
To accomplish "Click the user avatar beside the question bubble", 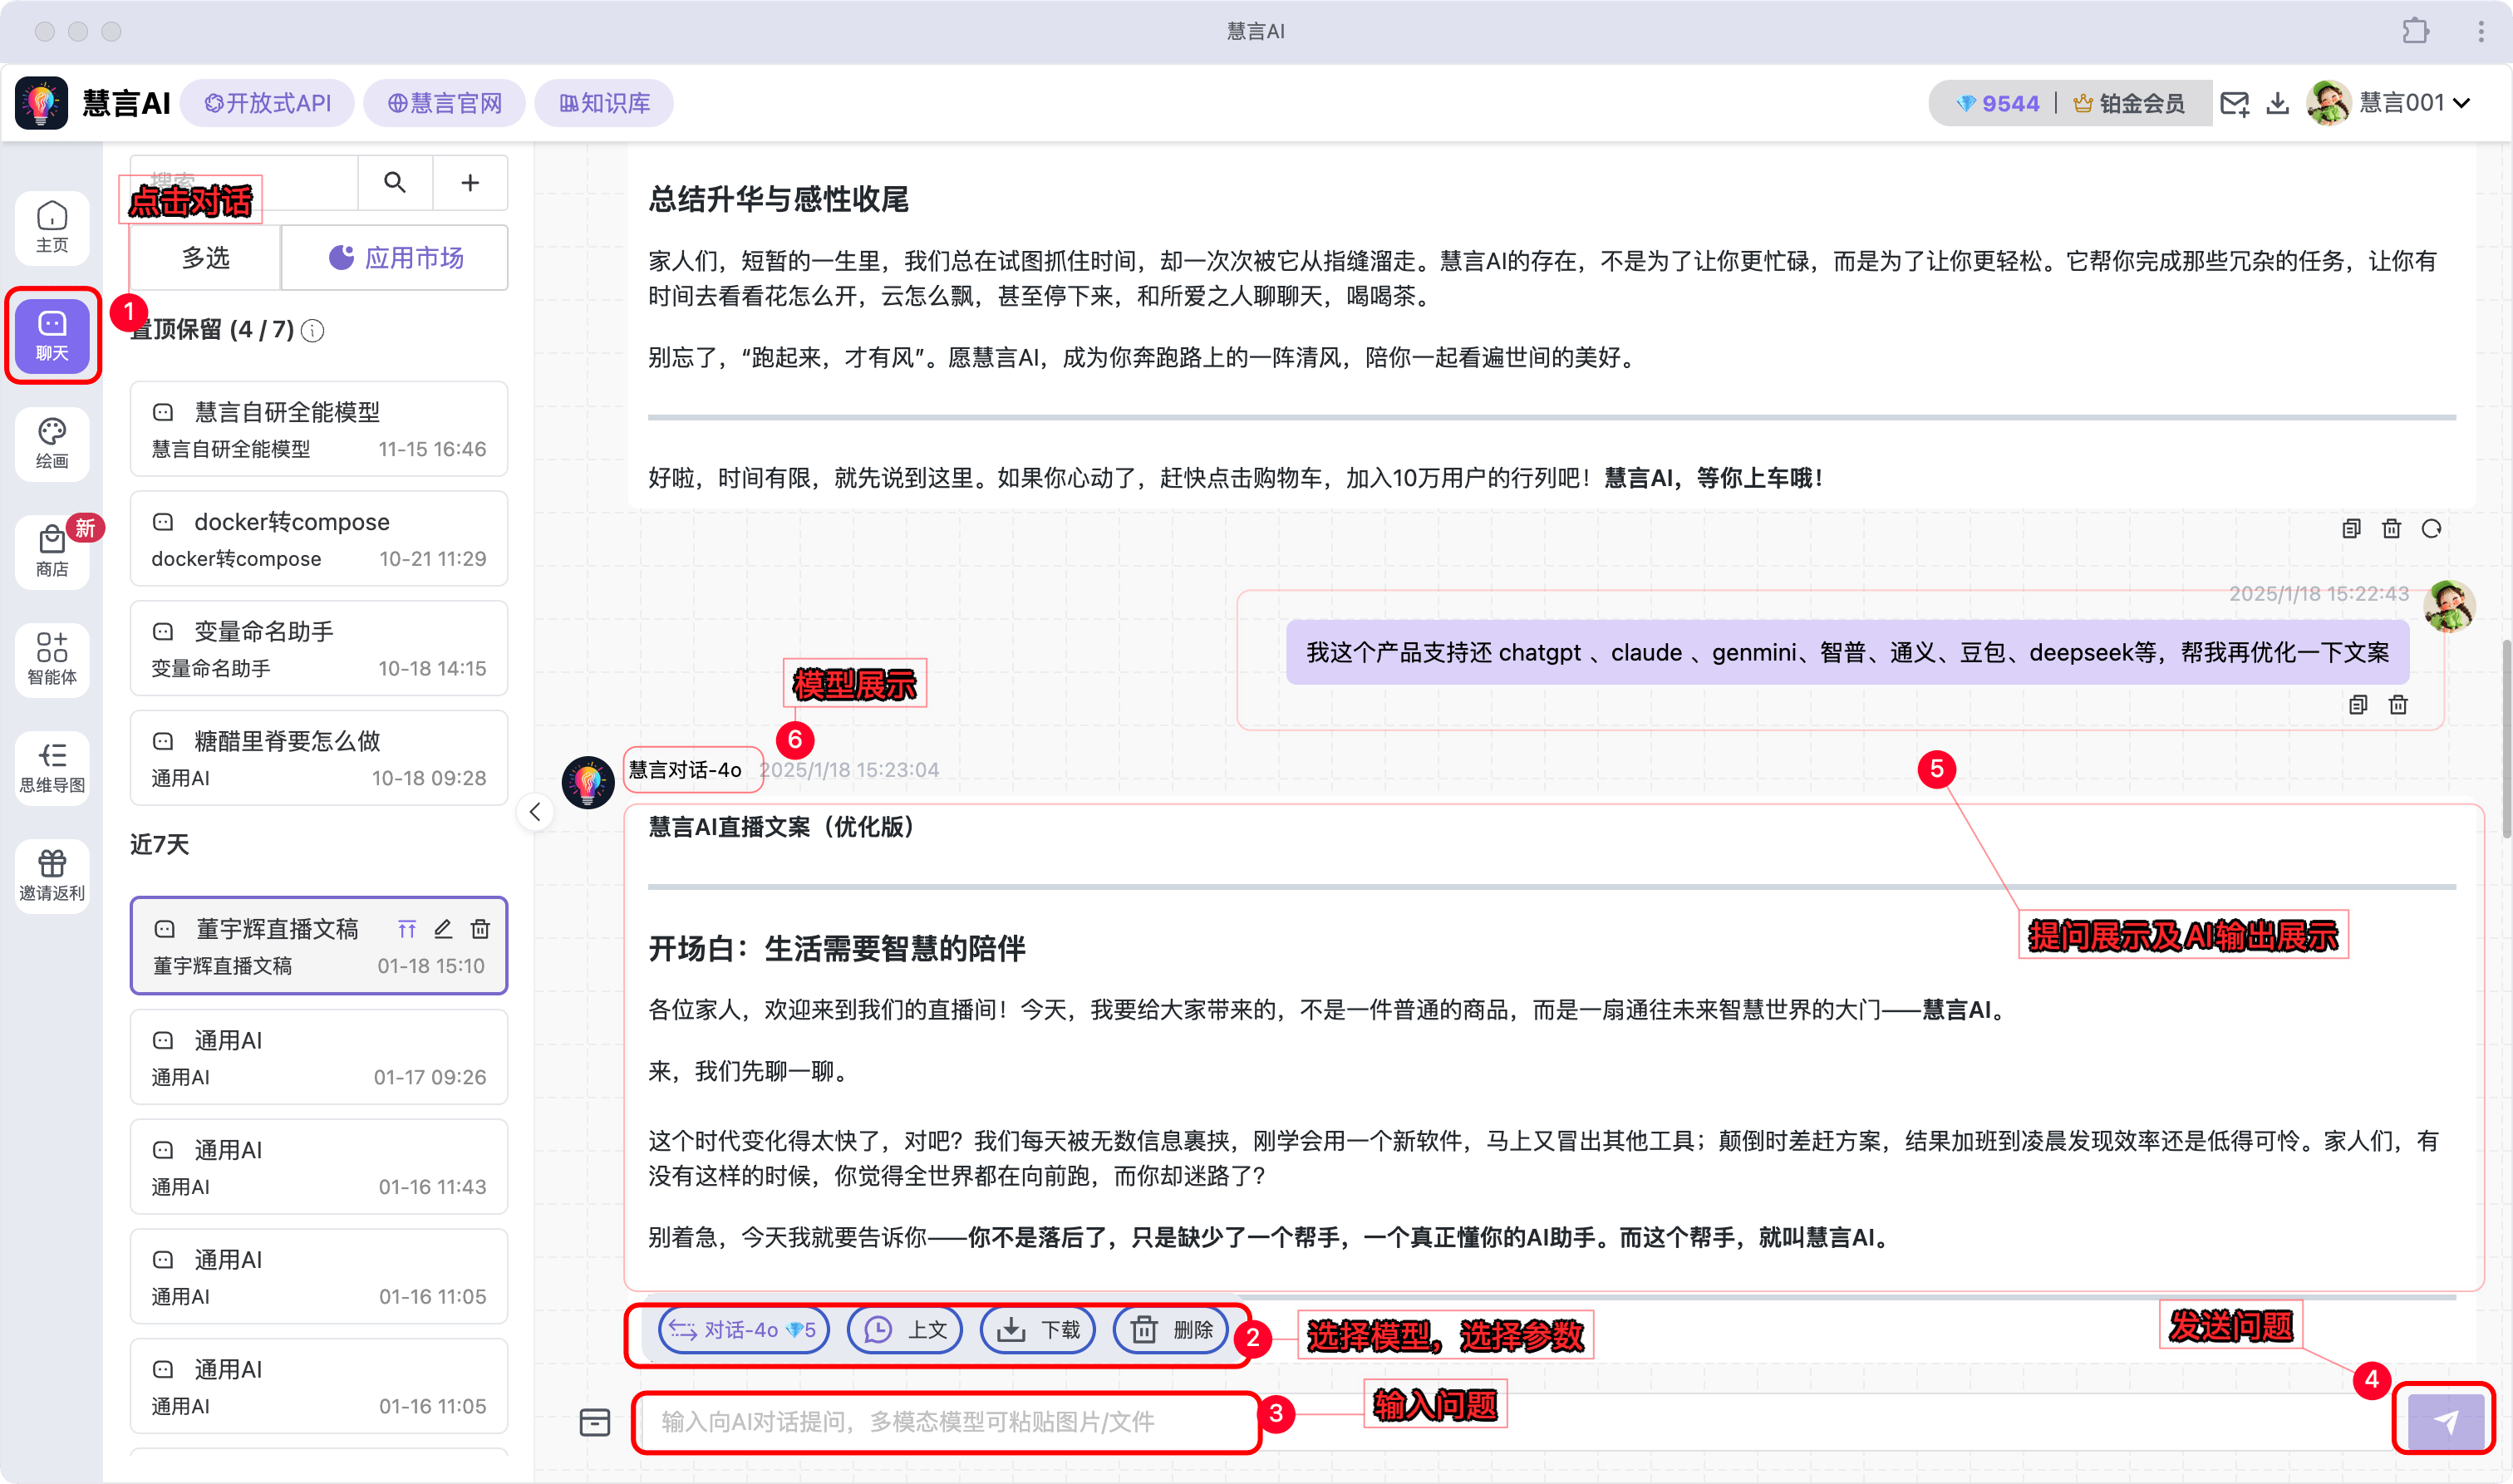I will pyautogui.click(x=2448, y=606).
